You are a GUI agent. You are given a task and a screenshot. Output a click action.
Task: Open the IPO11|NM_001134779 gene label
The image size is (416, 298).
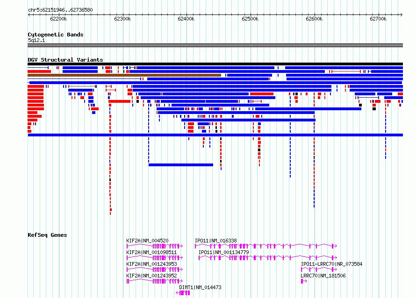(223, 252)
